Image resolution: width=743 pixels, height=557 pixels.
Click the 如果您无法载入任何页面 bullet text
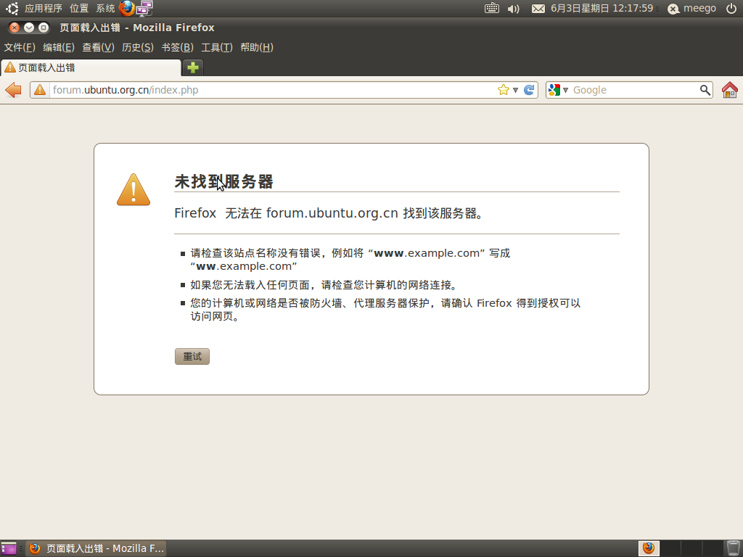[324, 284]
